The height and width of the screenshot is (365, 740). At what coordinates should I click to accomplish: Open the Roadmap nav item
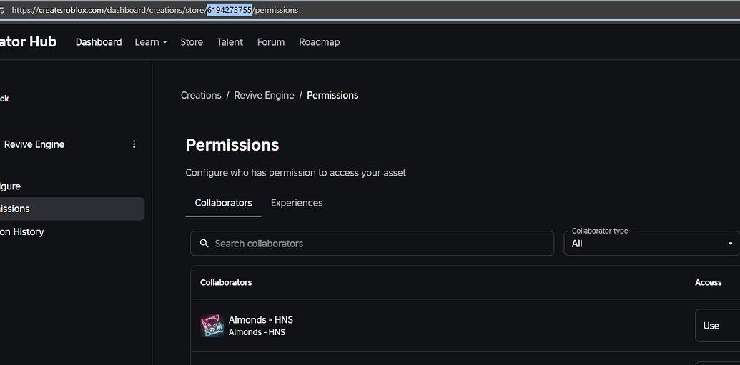(x=319, y=42)
